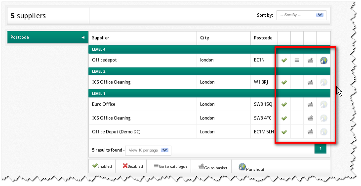The width and height of the screenshot is (361, 186).
Task: Click Enabled checkmark for W1 3RJ supplier
Action: (x=284, y=82)
